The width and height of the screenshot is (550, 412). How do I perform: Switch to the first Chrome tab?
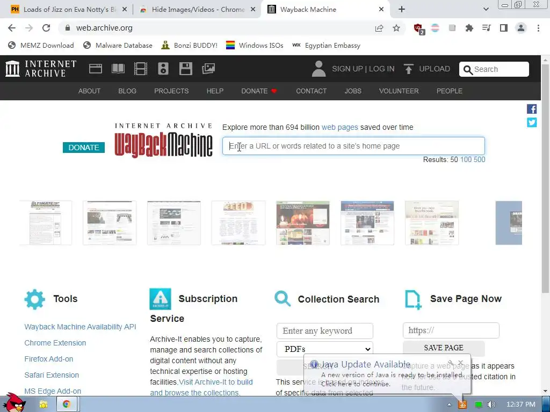[x=69, y=10]
